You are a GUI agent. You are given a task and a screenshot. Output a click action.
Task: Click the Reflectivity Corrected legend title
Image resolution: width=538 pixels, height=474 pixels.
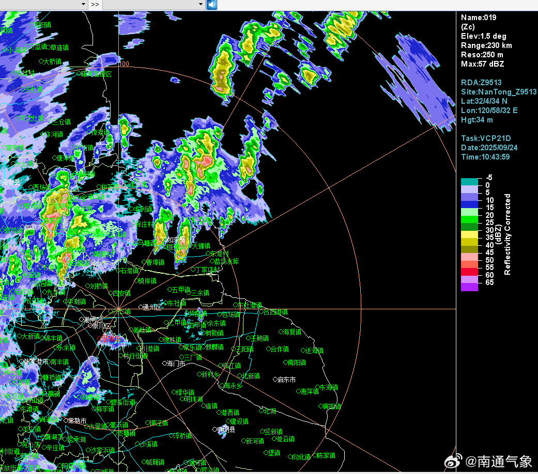507,234
